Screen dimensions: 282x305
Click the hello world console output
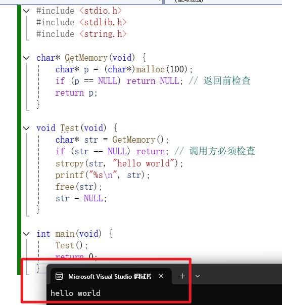click(x=75, y=293)
